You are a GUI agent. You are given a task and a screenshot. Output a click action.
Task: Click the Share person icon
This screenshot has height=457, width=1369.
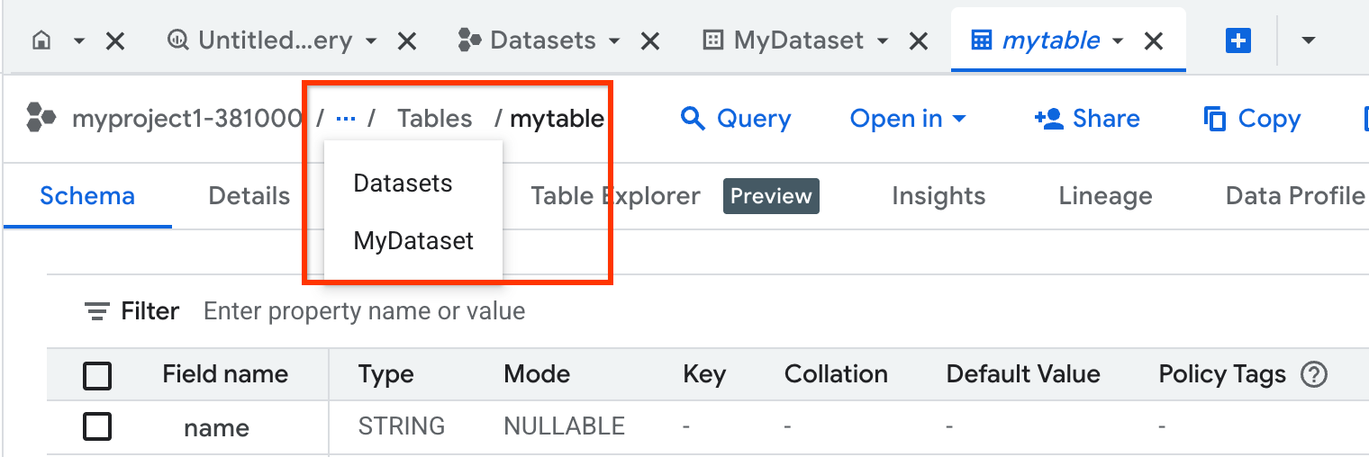pyautogui.click(x=1048, y=119)
